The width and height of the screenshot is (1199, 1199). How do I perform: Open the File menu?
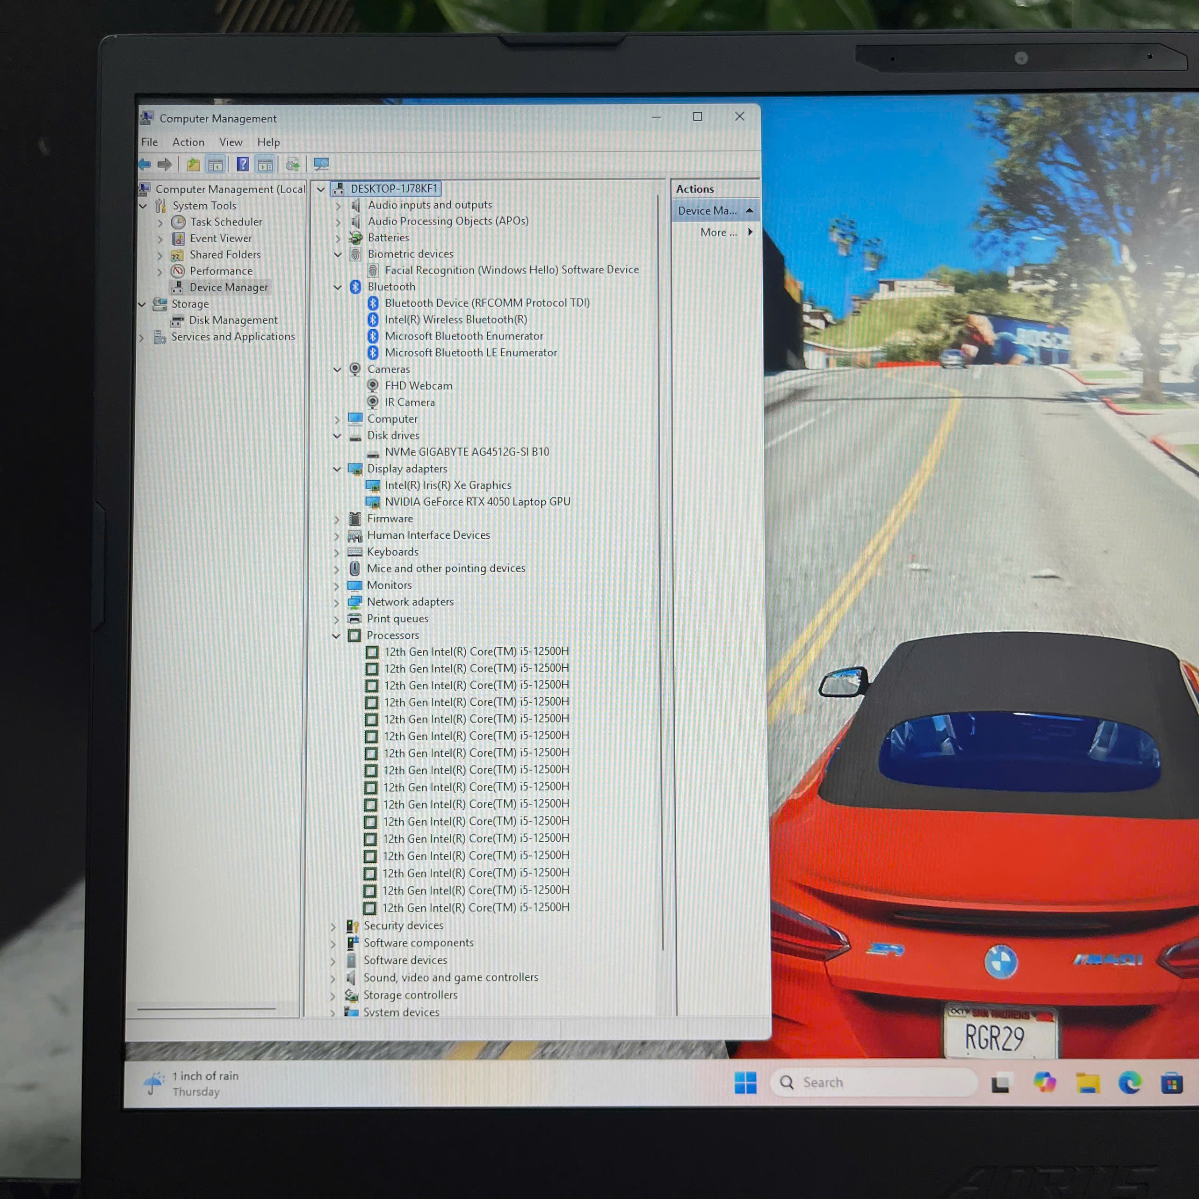coord(150,142)
